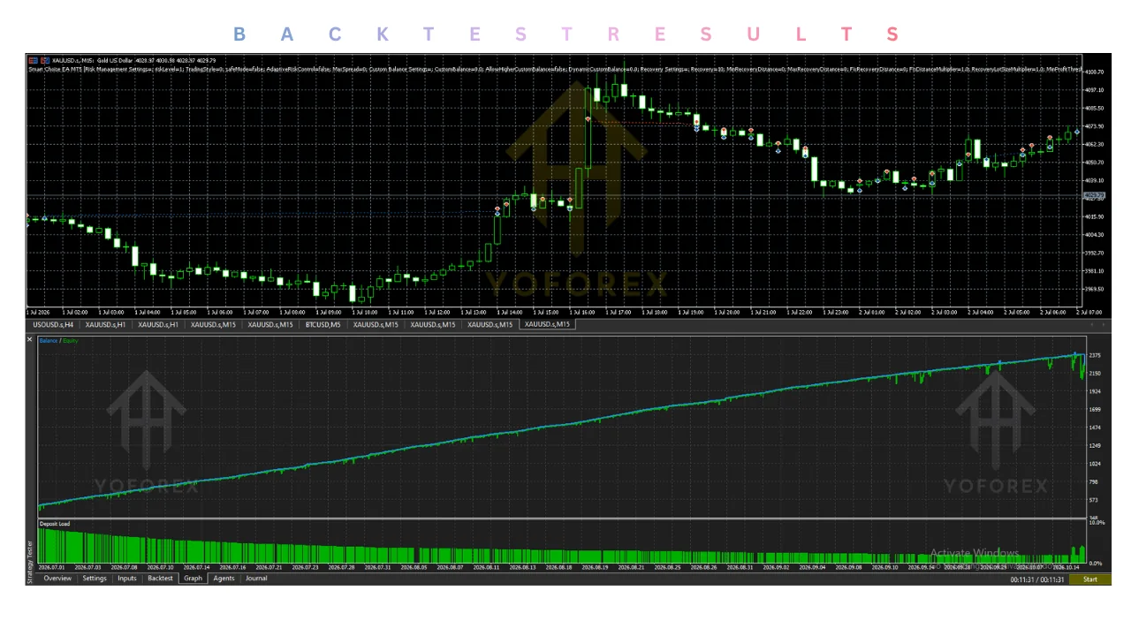This screenshot has height=636, width=1131.
Task: Click the 3969.50 price axis label
Action: [1095, 289]
